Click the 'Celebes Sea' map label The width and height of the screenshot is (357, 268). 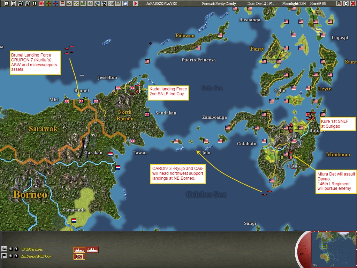(206, 194)
